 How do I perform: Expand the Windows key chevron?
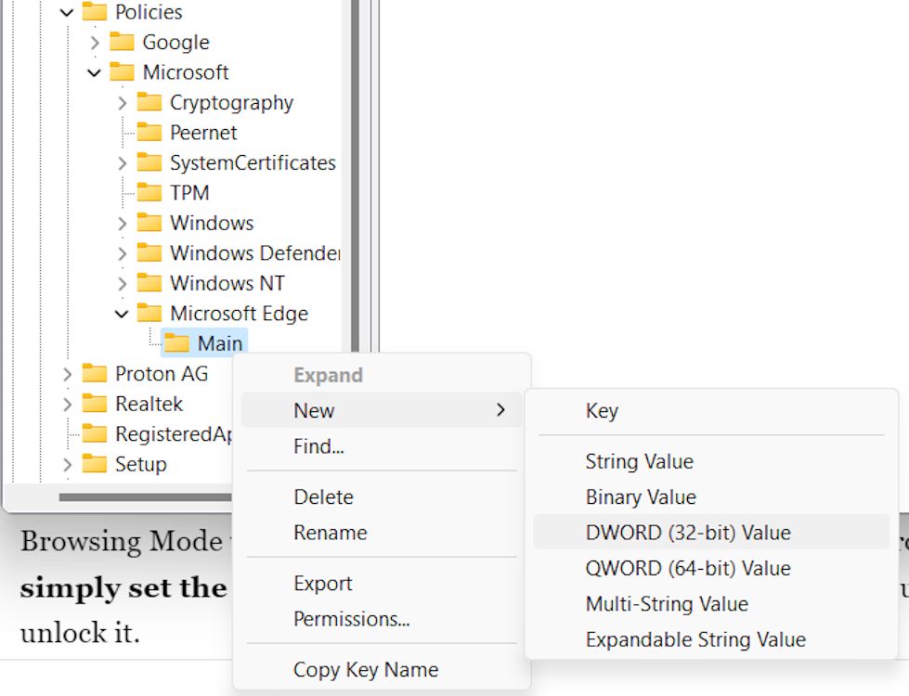[122, 224]
